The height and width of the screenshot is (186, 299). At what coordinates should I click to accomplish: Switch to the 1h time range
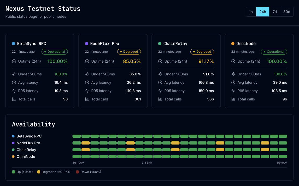click(x=251, y=12)
